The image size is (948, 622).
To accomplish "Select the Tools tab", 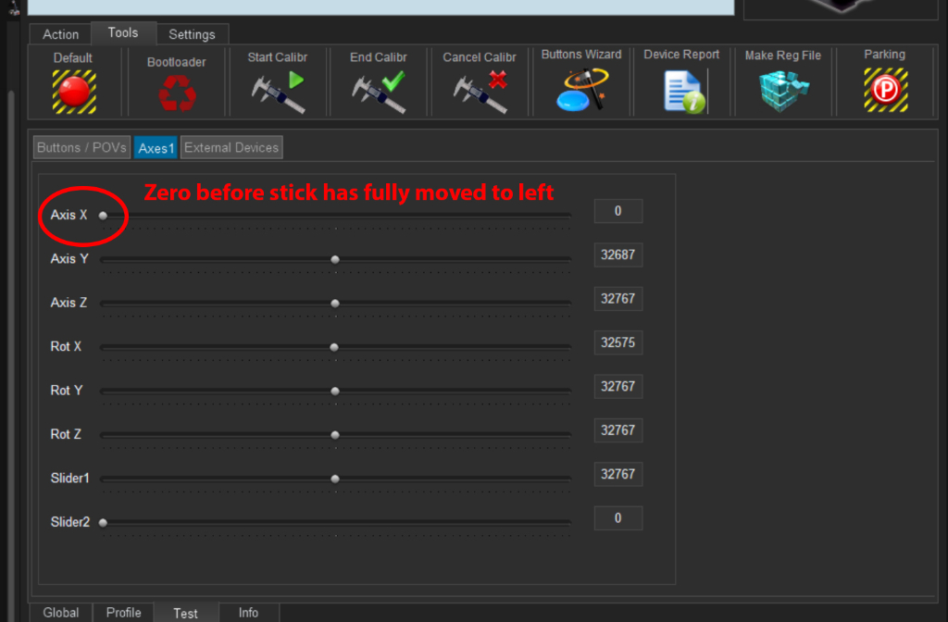I will pos(123,33).
